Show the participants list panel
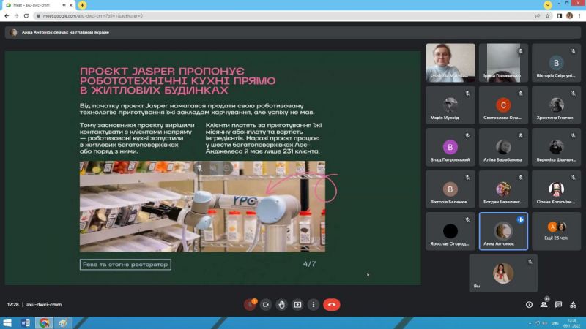The image size is (586, 329). coord(544,305)
